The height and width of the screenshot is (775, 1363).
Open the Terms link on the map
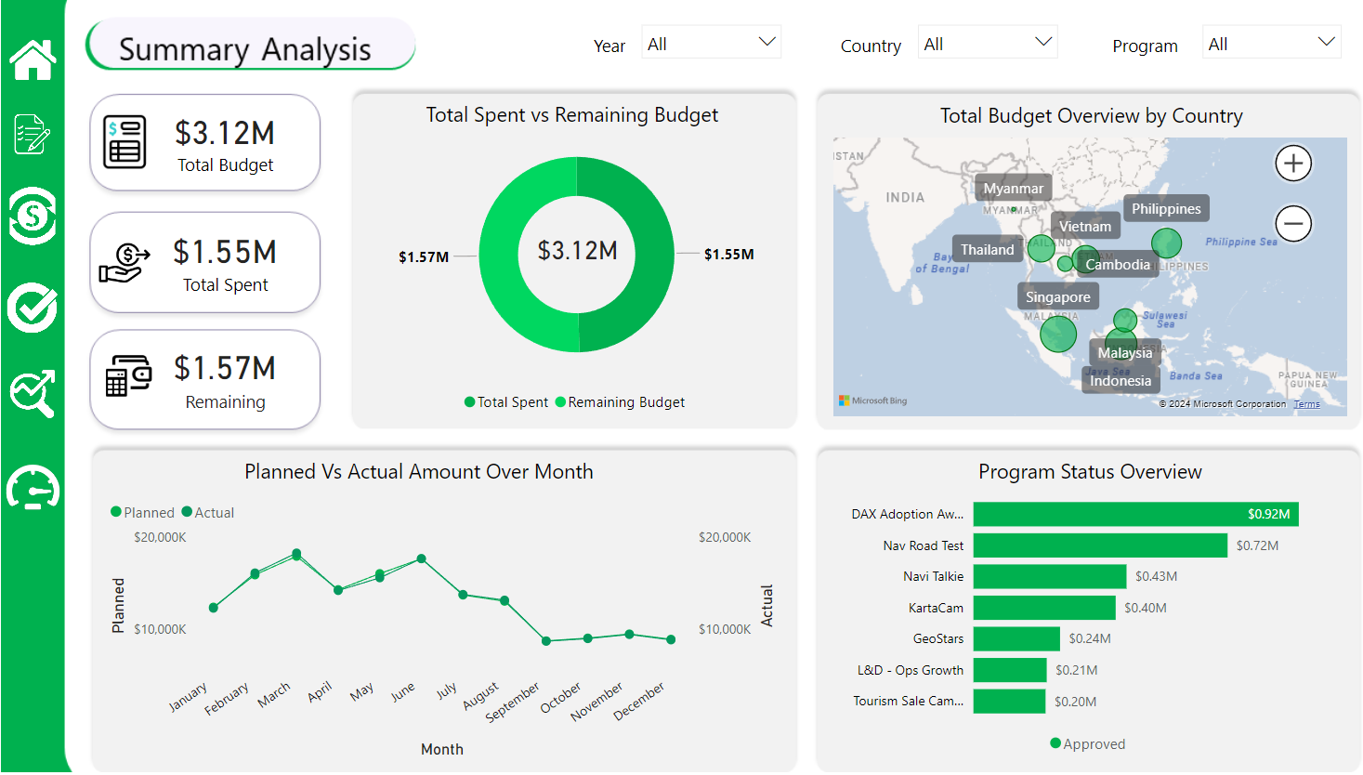click(1306, 403)
